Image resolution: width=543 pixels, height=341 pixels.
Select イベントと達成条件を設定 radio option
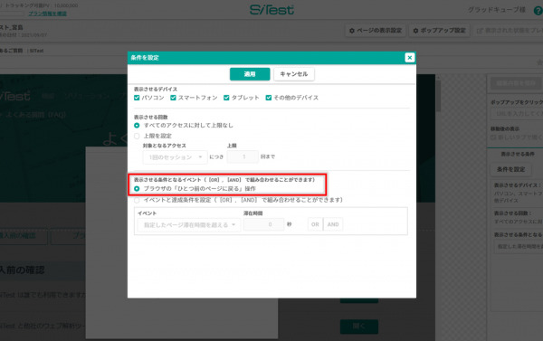137,200
